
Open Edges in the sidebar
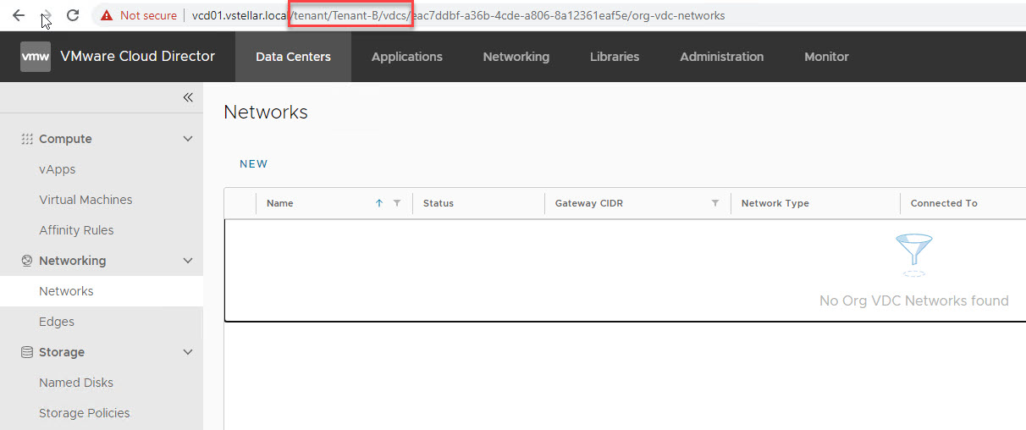point(57,322)
